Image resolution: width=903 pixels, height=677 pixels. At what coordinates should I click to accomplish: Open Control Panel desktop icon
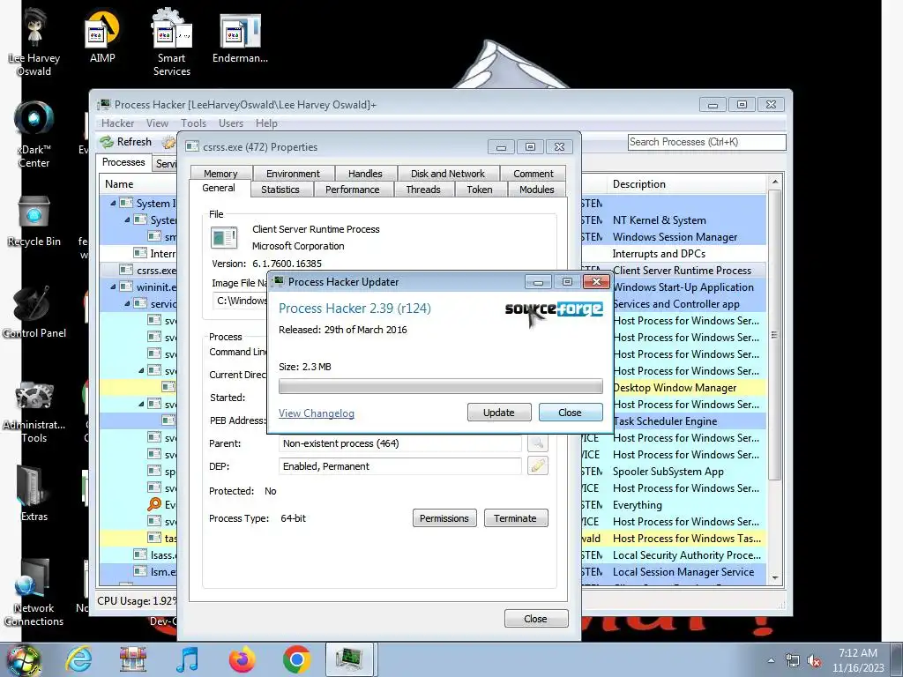coord(34,311)
